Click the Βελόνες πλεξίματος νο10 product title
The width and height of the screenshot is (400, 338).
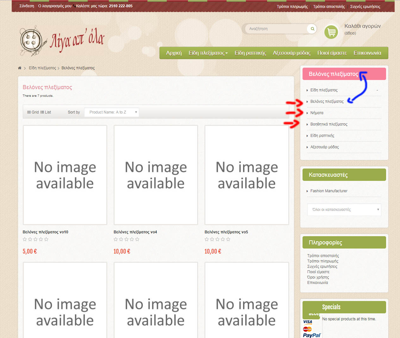coord(46,232)
